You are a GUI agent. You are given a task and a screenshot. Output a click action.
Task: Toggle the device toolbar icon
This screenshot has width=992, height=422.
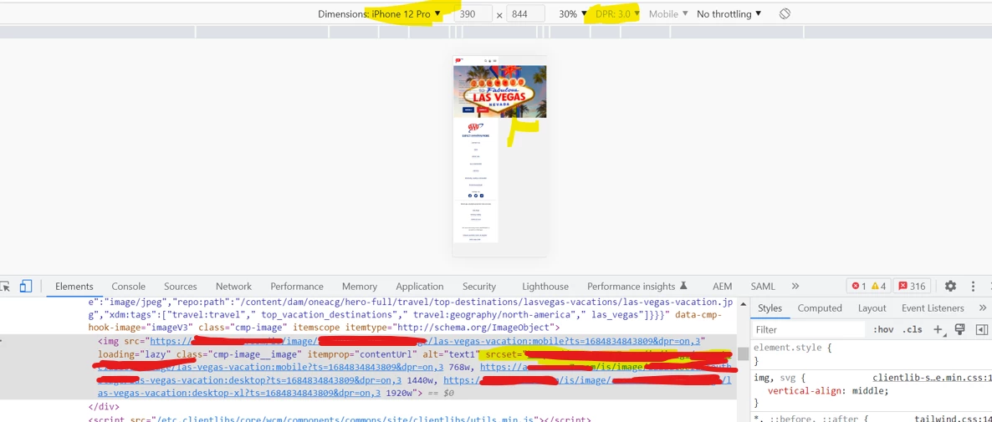25,286
